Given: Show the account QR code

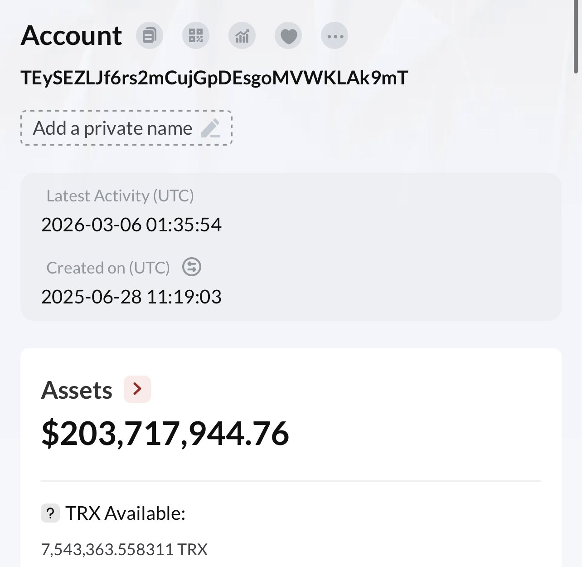Looking at the screenshot, I should point(196,36).
